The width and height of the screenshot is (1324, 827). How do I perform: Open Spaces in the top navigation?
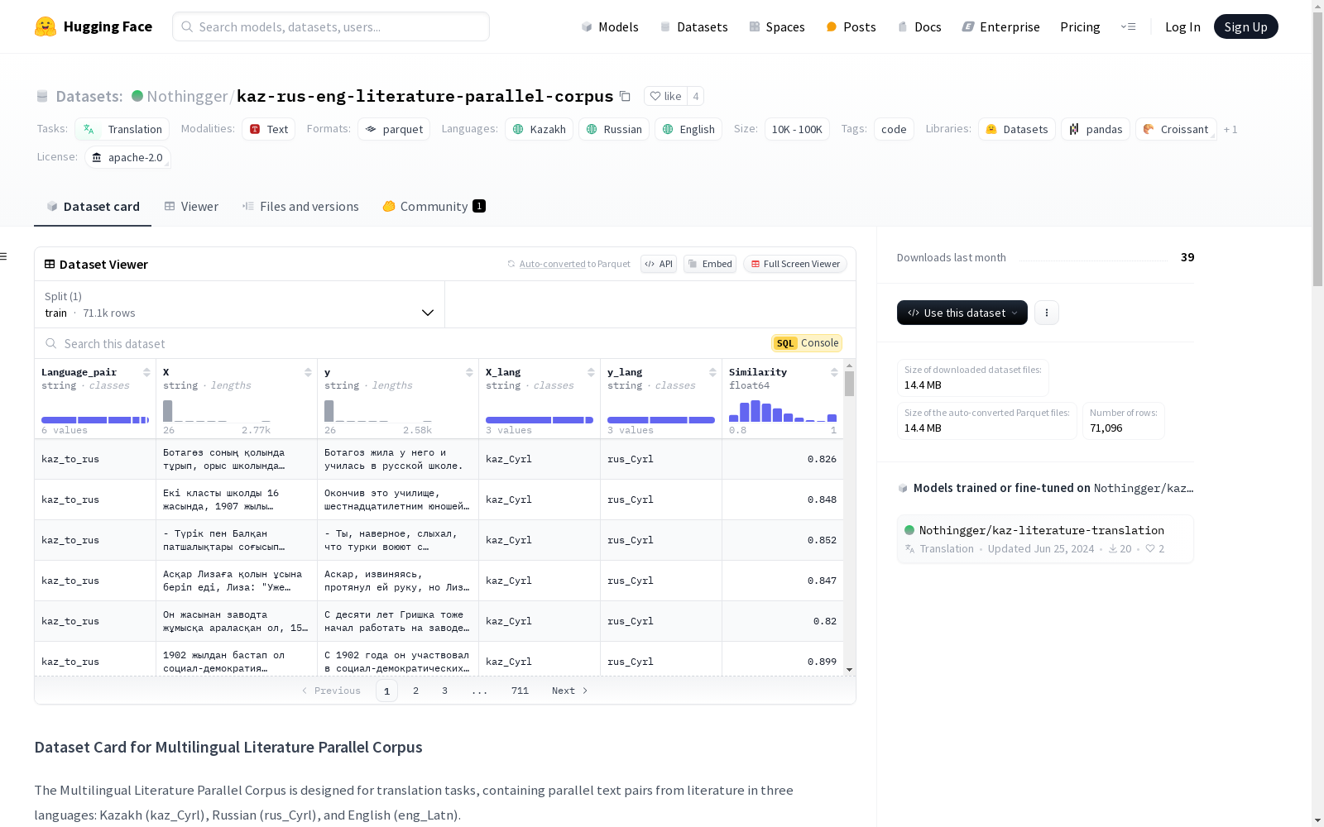[x=776, y=26]
